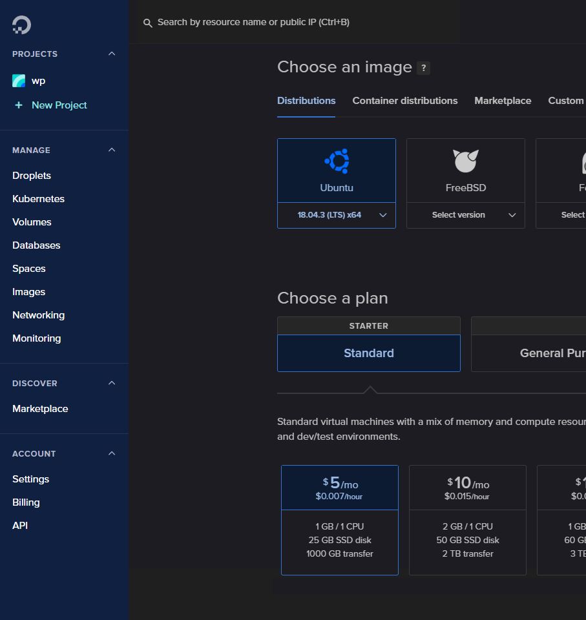Navigate to Databases
Image resolution: width=586 pixels, height=620 pixels.
point(36,245)
